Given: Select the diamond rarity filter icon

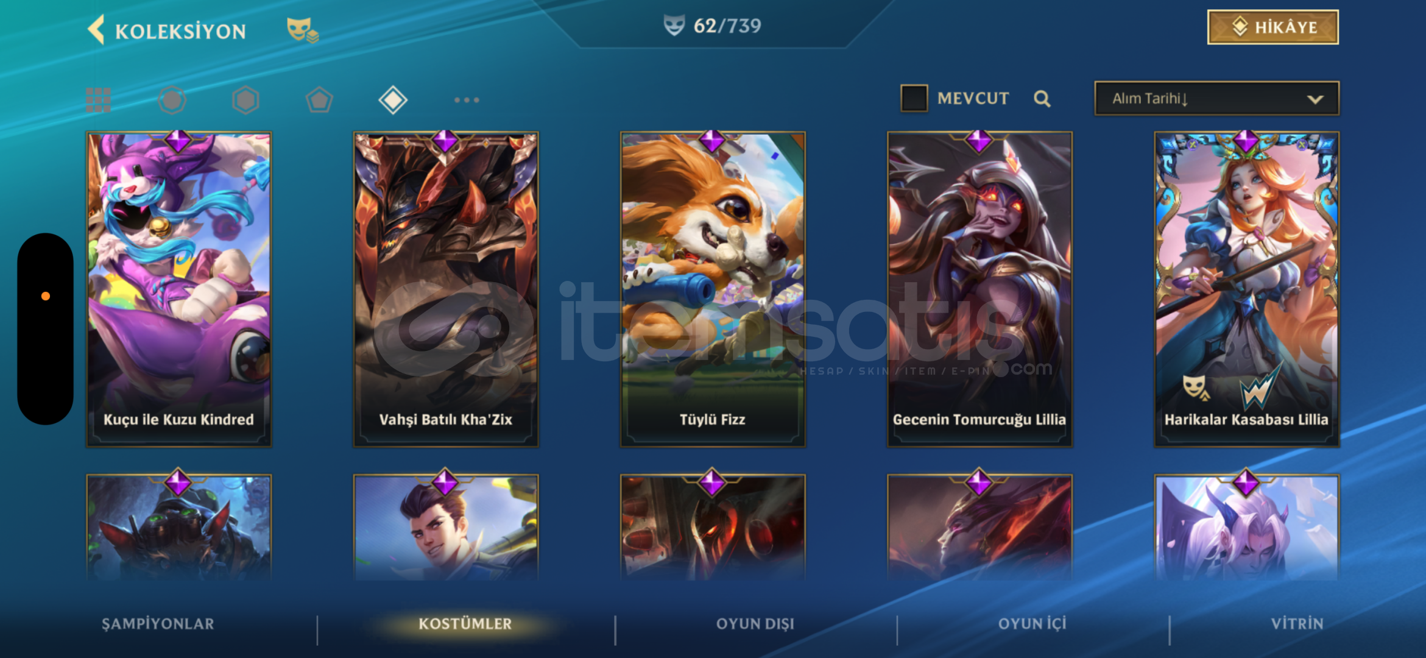Looking at the screenshot, I should [393, 100].
